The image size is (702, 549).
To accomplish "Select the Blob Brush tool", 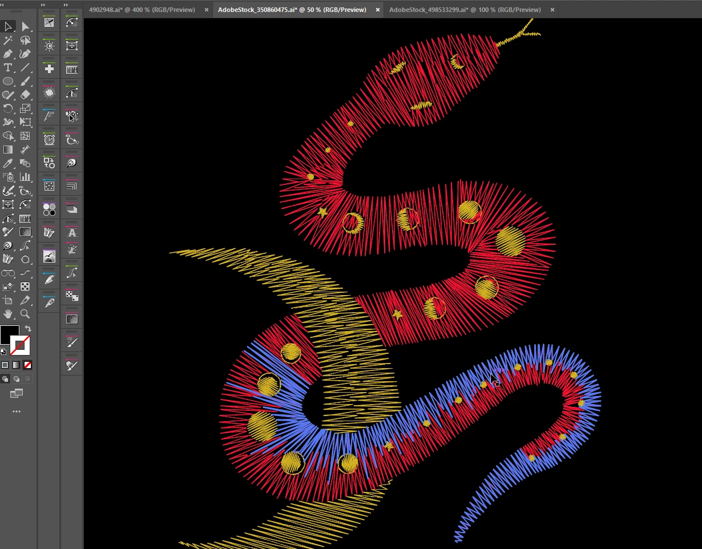I will click(x=8, y=95).
